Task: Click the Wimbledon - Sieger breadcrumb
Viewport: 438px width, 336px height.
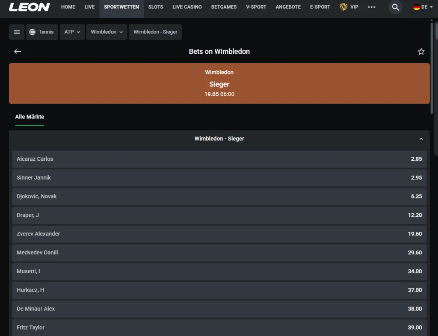Action: point(155,32)
